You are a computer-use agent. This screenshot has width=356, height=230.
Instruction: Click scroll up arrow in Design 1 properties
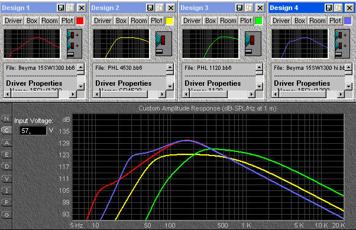[x=80, y=67]
